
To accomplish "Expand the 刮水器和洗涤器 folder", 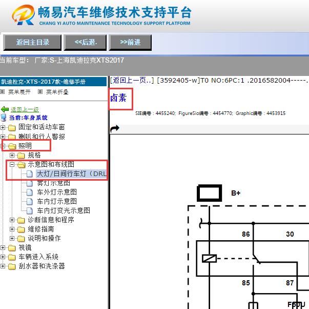I will pyautogui.click(x=3, y=266).
